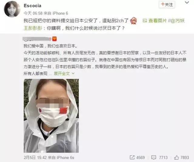Open the blurred original poster's name
Image resolution: width=194 pixels, height=162 pixels.
point(37,39)
